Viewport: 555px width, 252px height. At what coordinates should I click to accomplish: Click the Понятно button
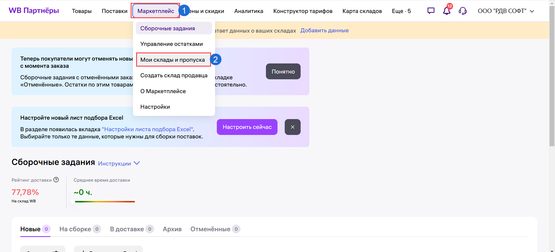pos(283,72)
